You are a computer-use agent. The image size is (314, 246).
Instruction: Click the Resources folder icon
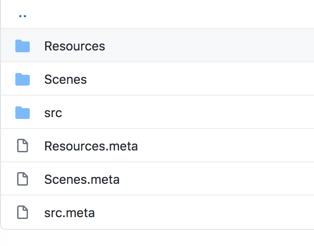coord(23,46)
